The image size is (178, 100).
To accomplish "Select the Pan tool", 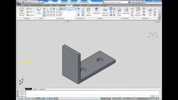I will point(29,9).
